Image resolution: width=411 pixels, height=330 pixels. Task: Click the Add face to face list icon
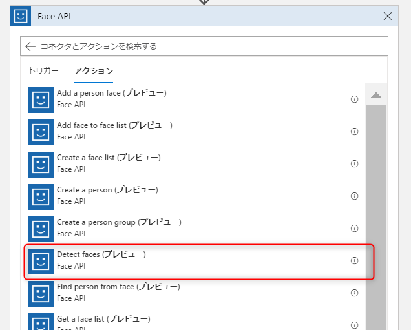41,132
